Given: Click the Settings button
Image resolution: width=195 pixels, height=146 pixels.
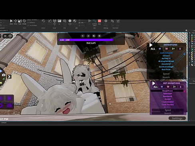Looking at the screenshot, I should tap(177, 118).
